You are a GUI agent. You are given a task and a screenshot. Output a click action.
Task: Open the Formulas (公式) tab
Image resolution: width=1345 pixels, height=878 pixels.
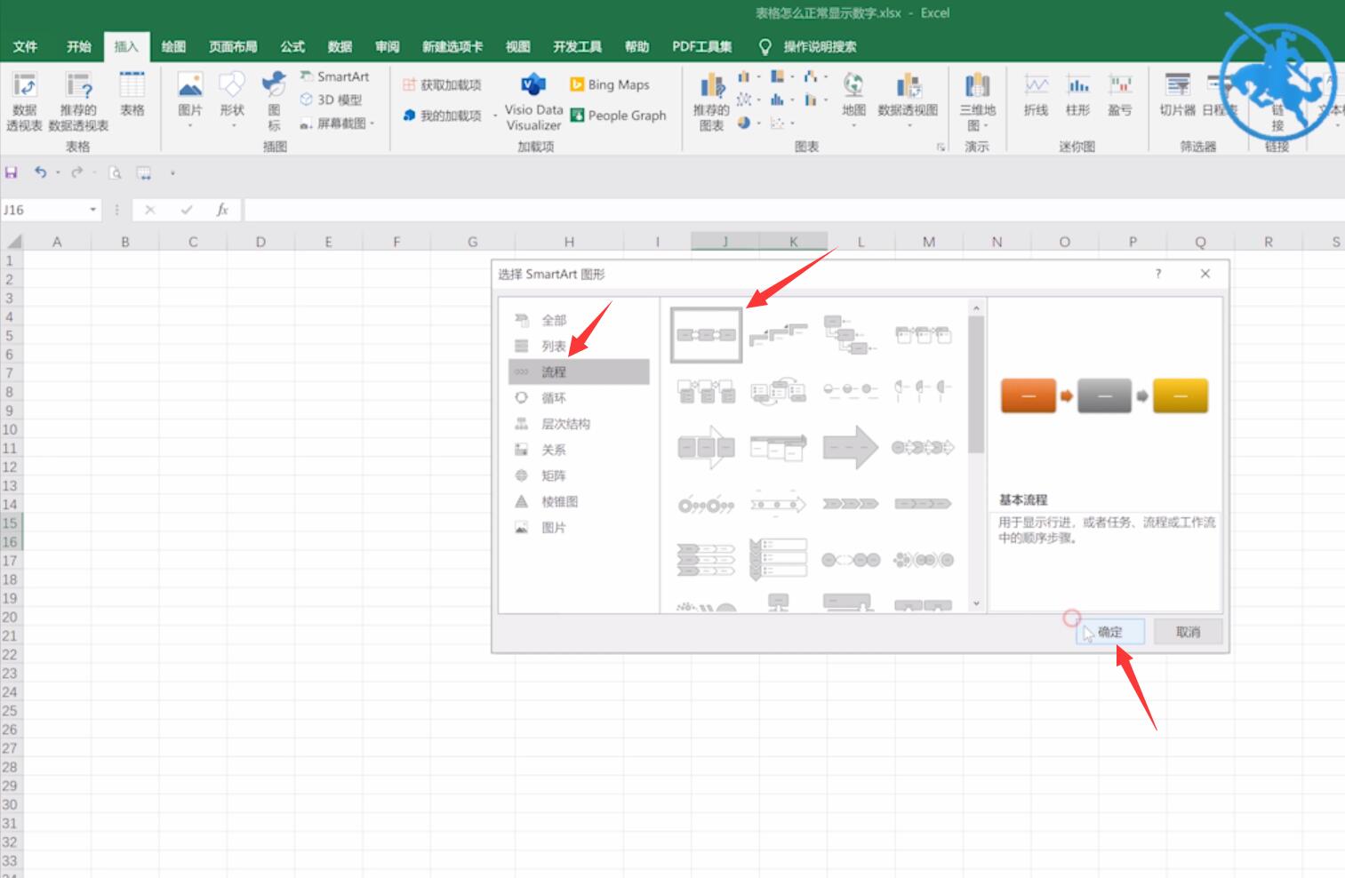coord(292,46)
